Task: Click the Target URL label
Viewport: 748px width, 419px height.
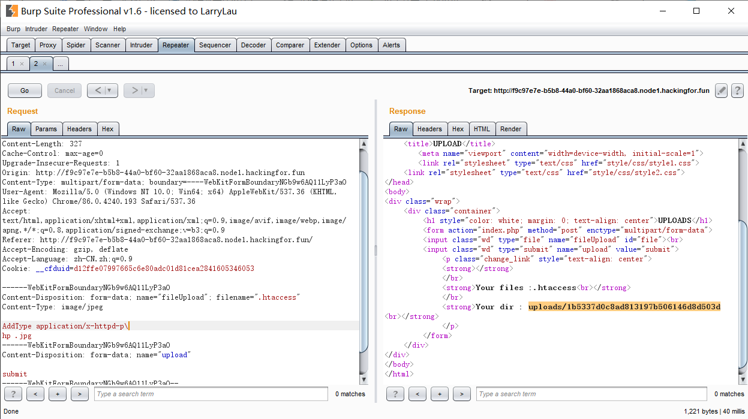Action: [x=589, y=91]
